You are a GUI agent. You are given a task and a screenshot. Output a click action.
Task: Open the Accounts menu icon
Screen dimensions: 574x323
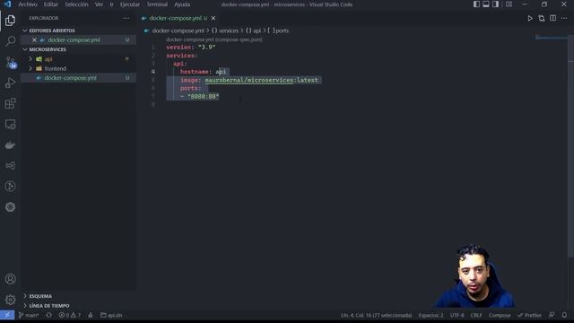click(10, 279)
